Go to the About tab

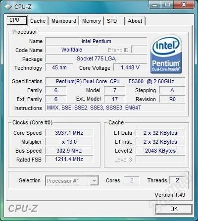pyautogui.click(x=135, y=21)
